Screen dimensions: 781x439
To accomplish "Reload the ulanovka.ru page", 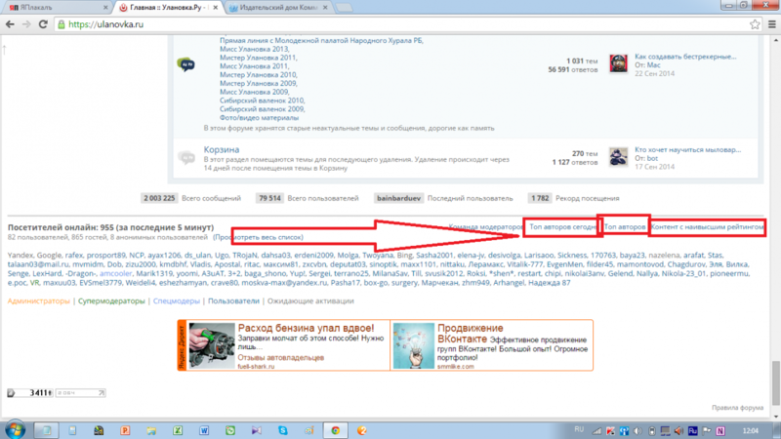I will pyautogui.click(x=43, y=23).
